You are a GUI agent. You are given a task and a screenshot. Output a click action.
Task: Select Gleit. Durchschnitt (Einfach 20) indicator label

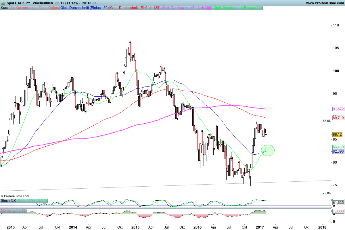tap(238, 8)
